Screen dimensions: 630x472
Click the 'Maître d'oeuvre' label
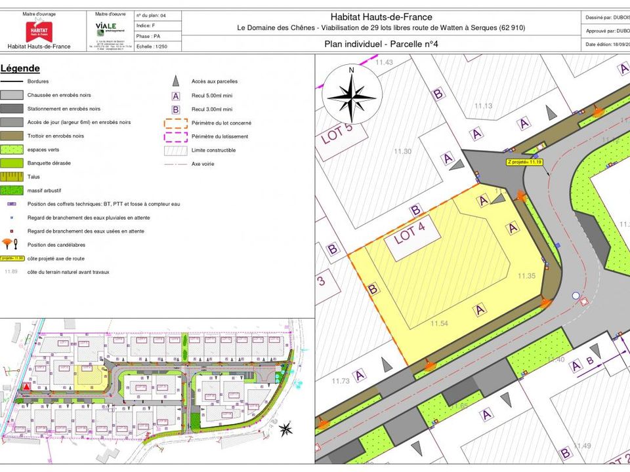110,14
